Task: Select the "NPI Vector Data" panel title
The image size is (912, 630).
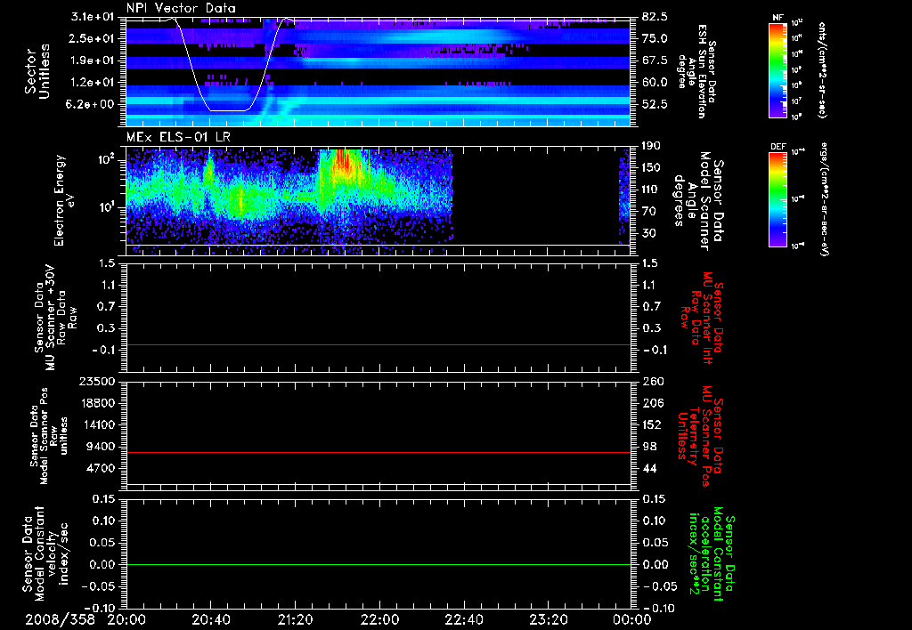Action: [x=181, y=8]
